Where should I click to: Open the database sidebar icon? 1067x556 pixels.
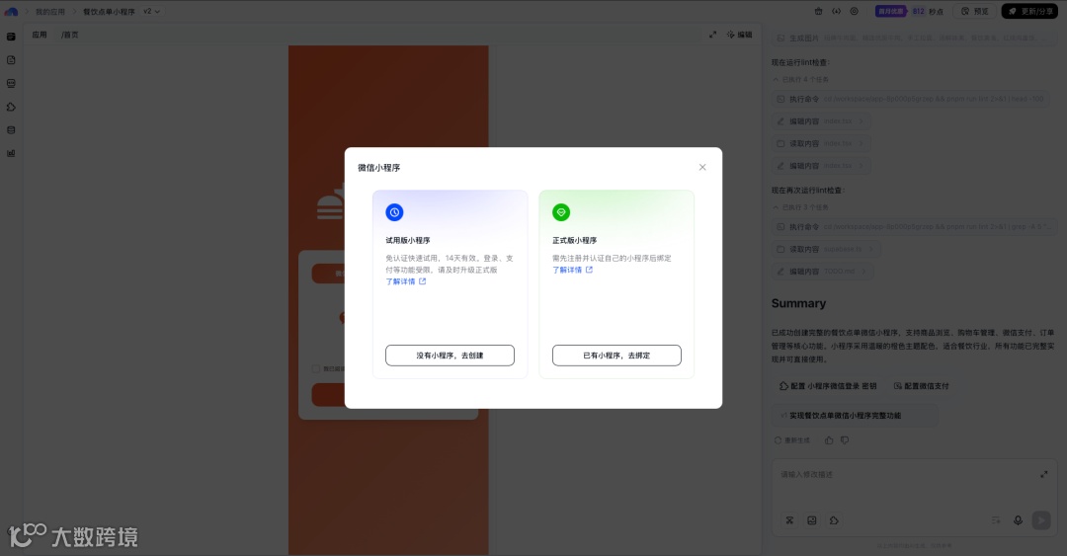[11, 130]
